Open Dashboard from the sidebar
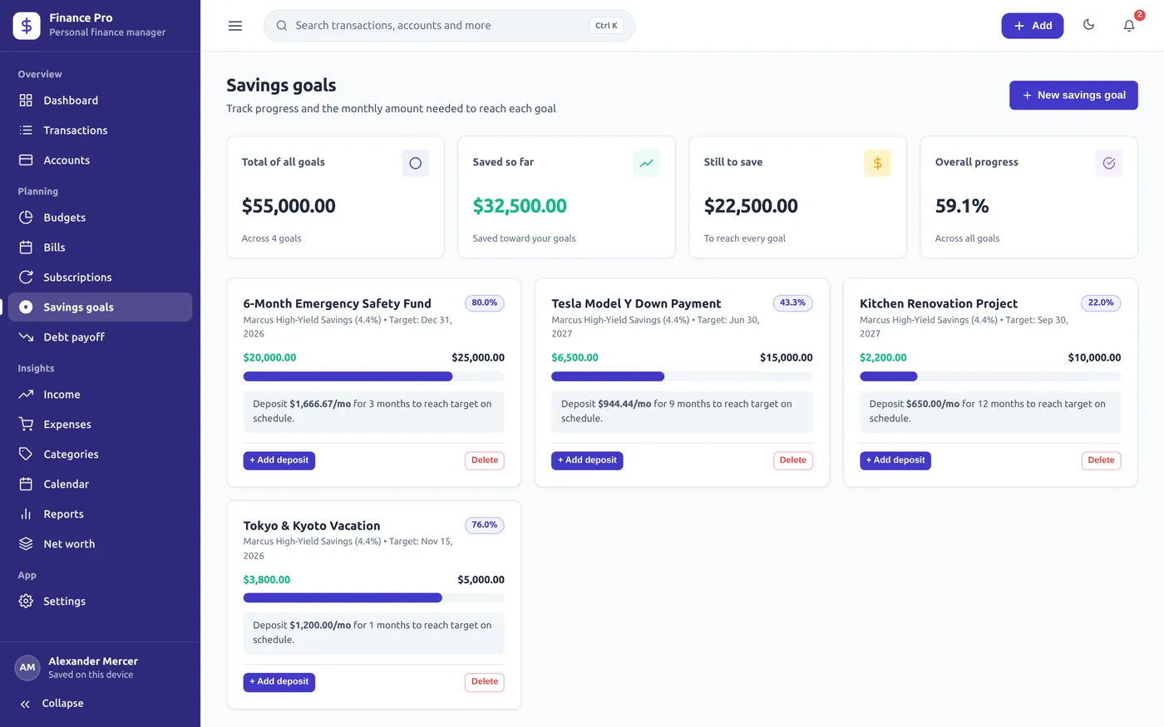This screenshot has width=1164, height=727. coord(100,101)
